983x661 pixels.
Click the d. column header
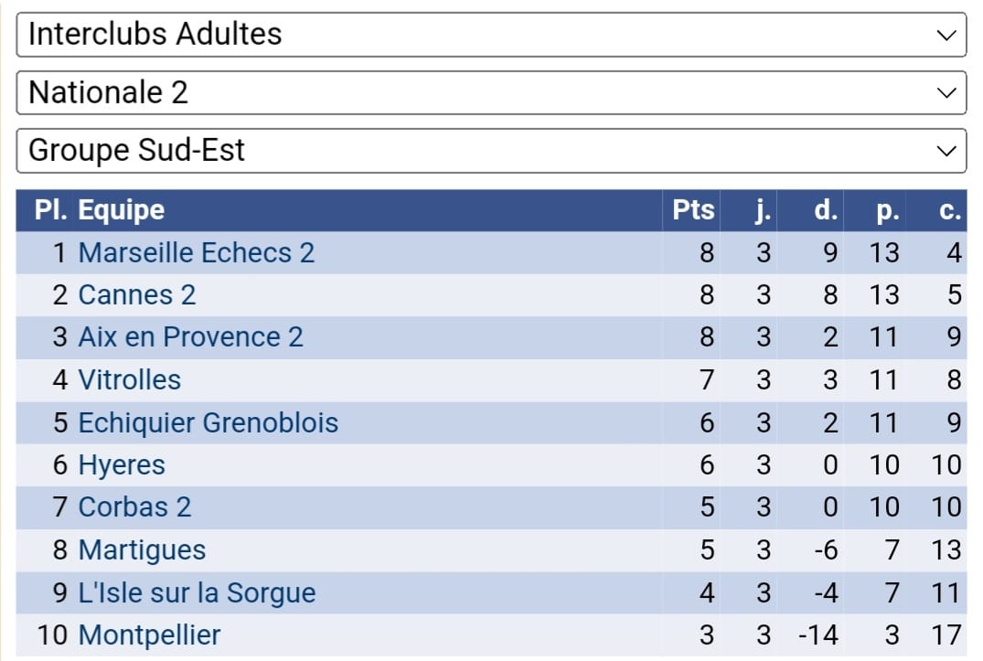(x=826, y=210)
